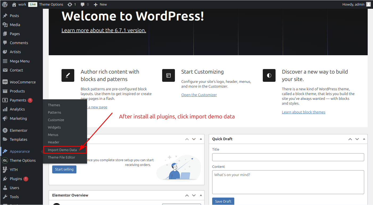373x205 pixels.
Task: Click the YITH logo icon
Action: (5, 169)
